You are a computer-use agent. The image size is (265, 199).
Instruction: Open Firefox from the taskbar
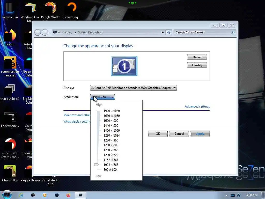tap(68, 195)
